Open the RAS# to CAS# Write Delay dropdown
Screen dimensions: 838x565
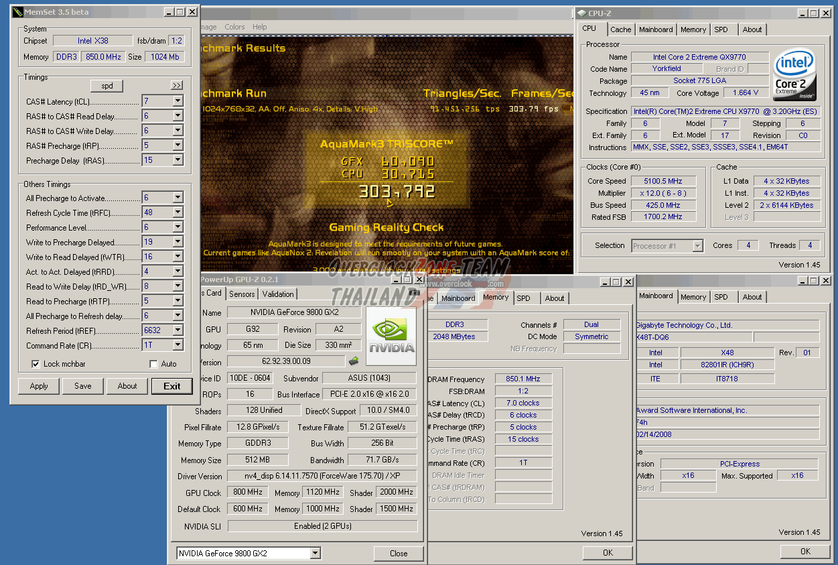[x=178, y=131]
